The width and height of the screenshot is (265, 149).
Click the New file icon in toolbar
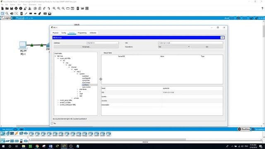pos(2,8)
